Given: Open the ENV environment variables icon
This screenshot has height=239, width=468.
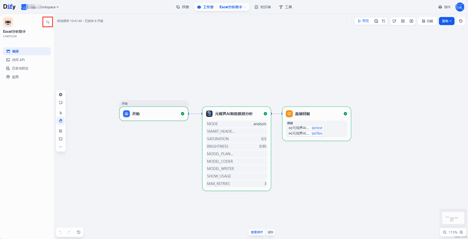Looking at the screenshot, I should (x=403, y=21).
